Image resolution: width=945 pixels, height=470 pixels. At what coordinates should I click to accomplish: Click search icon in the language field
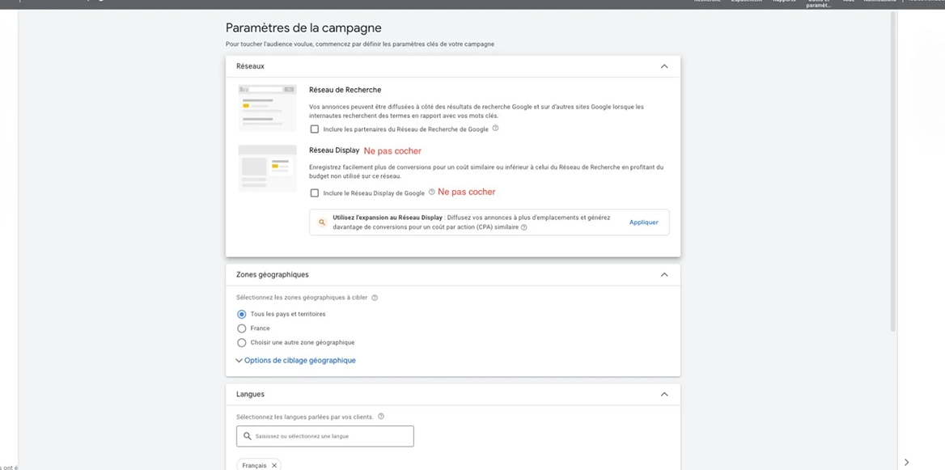point(247,436)
